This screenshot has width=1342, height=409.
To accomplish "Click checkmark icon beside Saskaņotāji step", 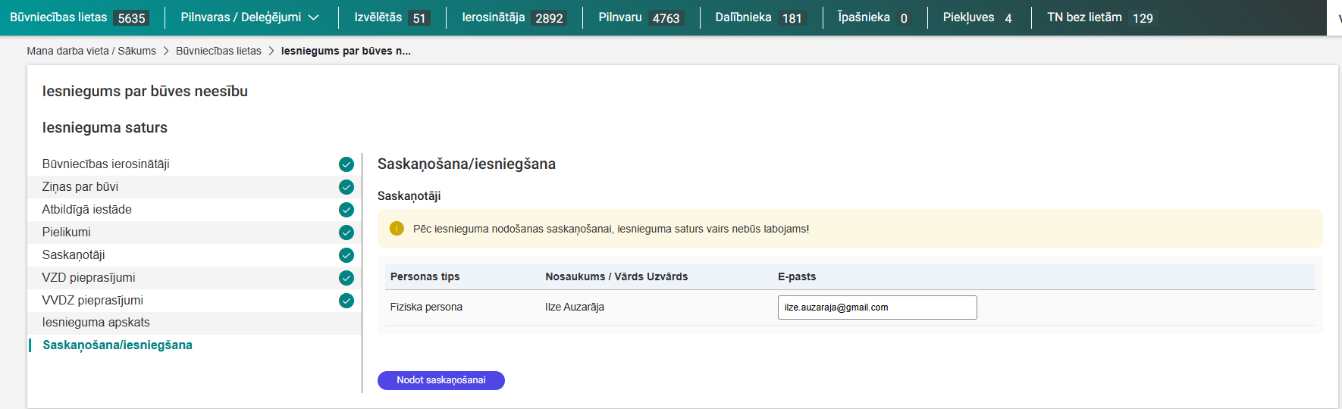I will [346, 255].
